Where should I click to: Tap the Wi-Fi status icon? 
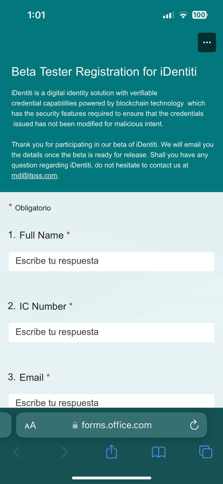[x=183, y=15]
